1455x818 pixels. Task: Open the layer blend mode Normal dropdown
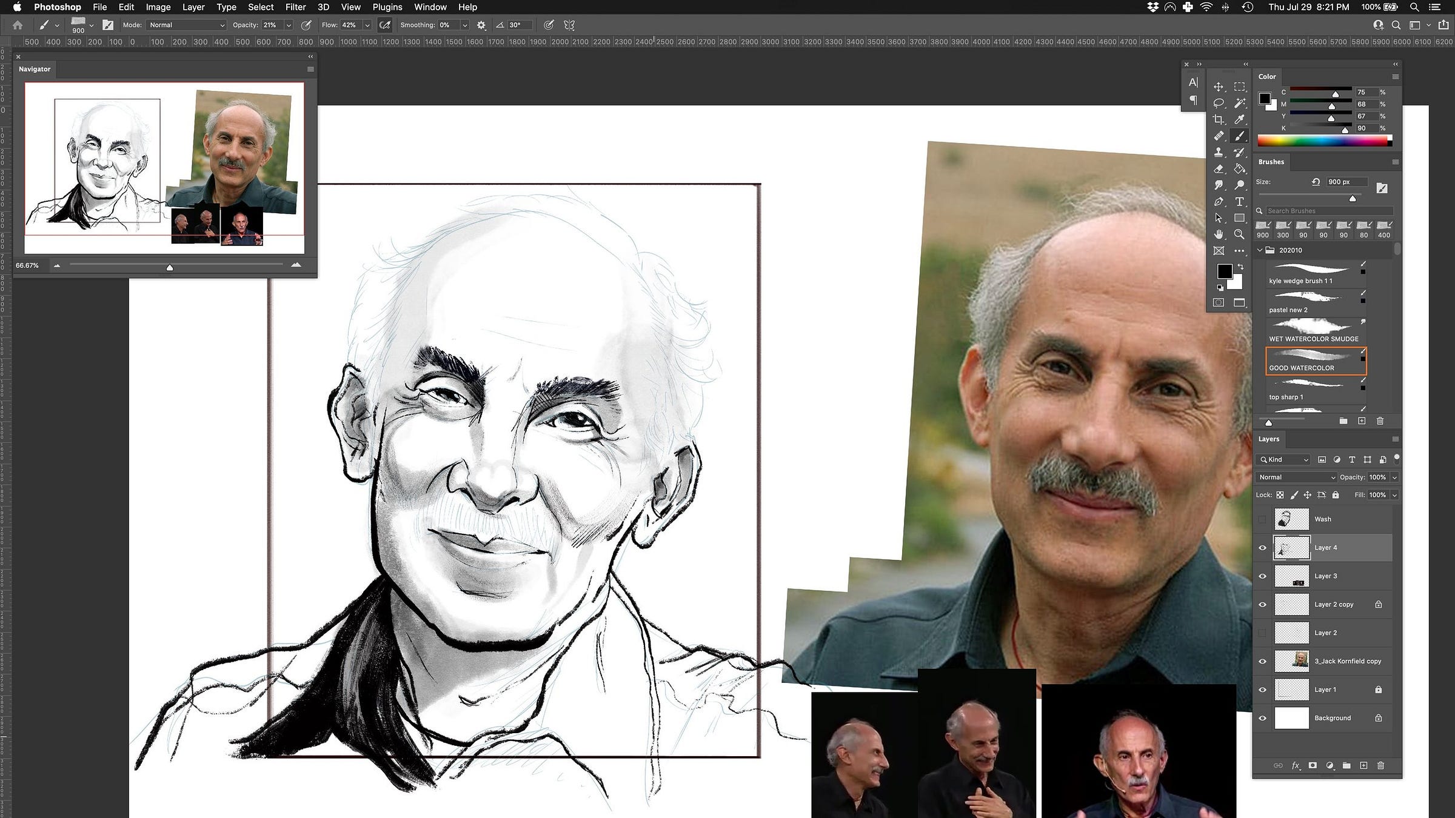pyautogui.click(x=1296, y=477)
